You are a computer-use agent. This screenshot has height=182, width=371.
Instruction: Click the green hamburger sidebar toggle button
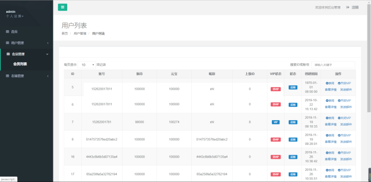pyautogui.click(x=63, y=7)
